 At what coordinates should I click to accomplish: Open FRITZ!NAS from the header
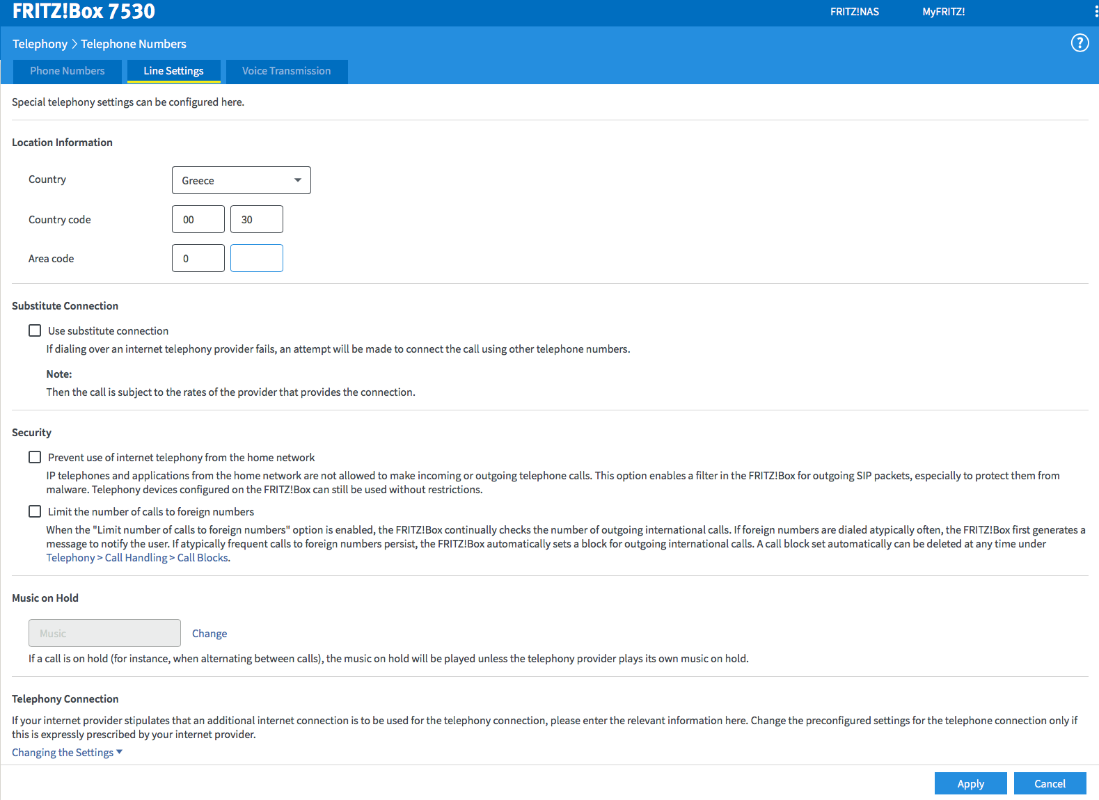(855, 12)
